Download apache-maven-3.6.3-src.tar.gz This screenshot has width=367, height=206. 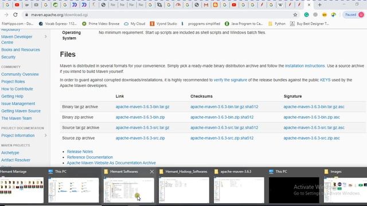(x=142, y=128)
